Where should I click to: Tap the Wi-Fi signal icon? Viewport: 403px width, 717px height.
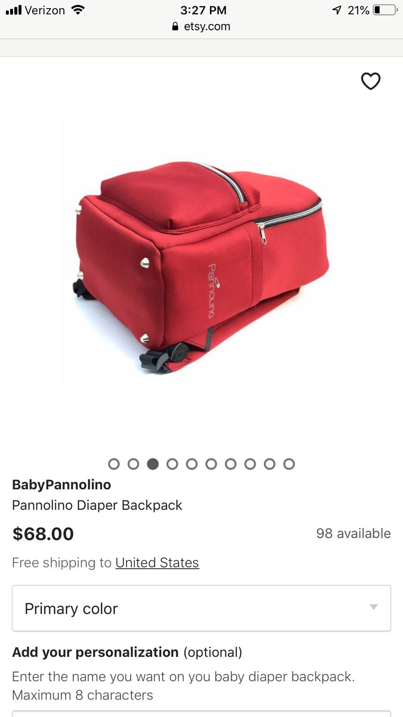[78, 9]
